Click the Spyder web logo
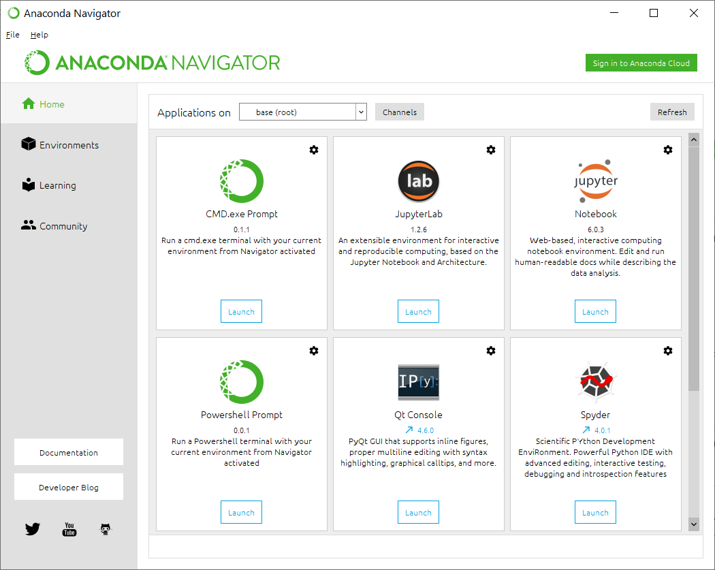 596,381
